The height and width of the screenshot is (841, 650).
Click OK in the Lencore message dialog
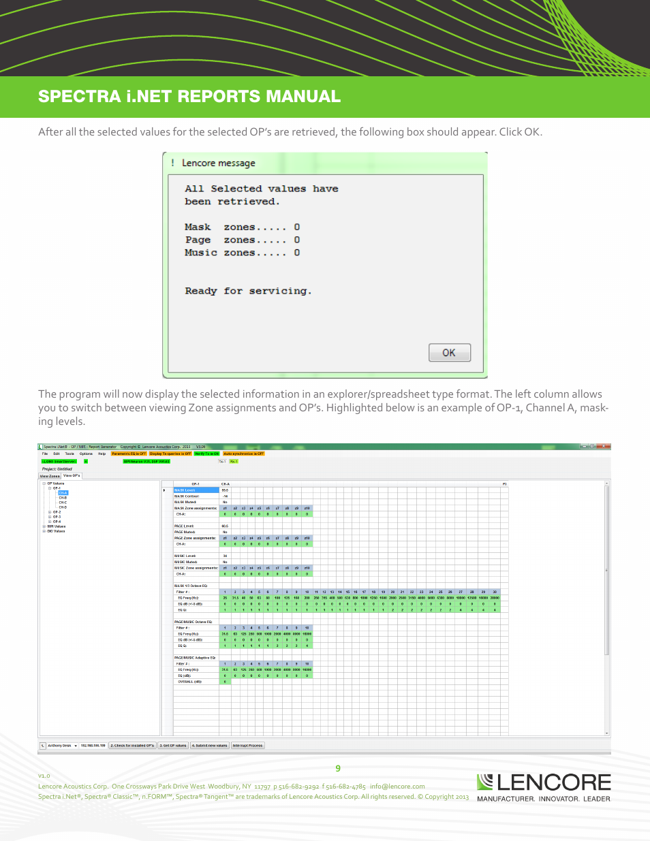coord(449,353)
